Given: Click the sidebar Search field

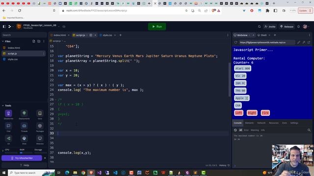Looking at the screenshot, I should (24, 35).
